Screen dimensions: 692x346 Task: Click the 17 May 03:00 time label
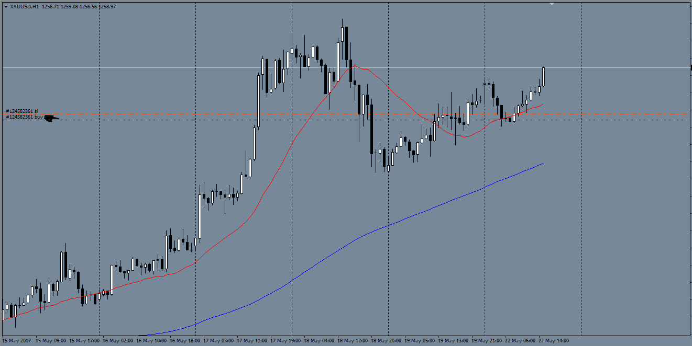[218, 340]
